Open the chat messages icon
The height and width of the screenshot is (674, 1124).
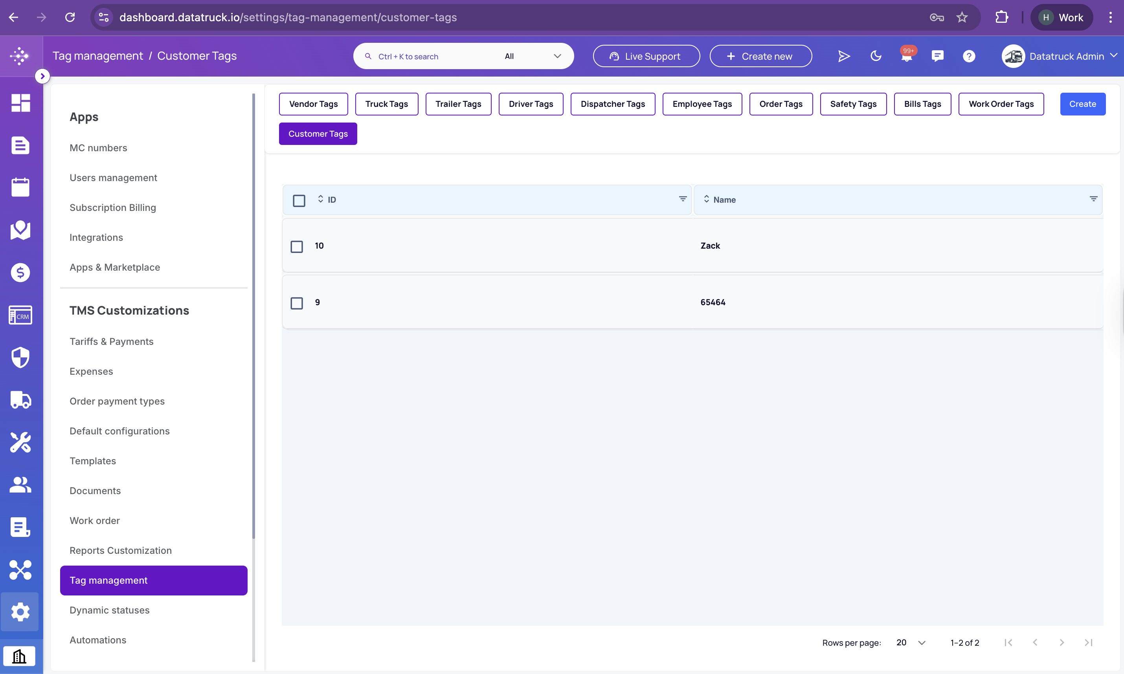(937, 56)
